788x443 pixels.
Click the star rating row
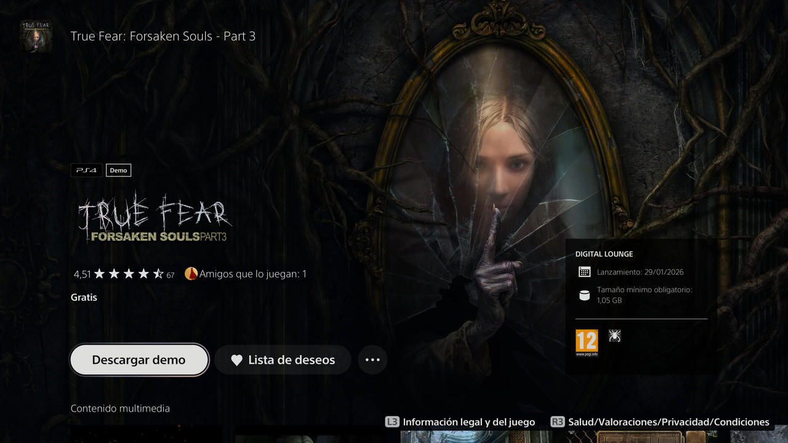coord(129,274)
